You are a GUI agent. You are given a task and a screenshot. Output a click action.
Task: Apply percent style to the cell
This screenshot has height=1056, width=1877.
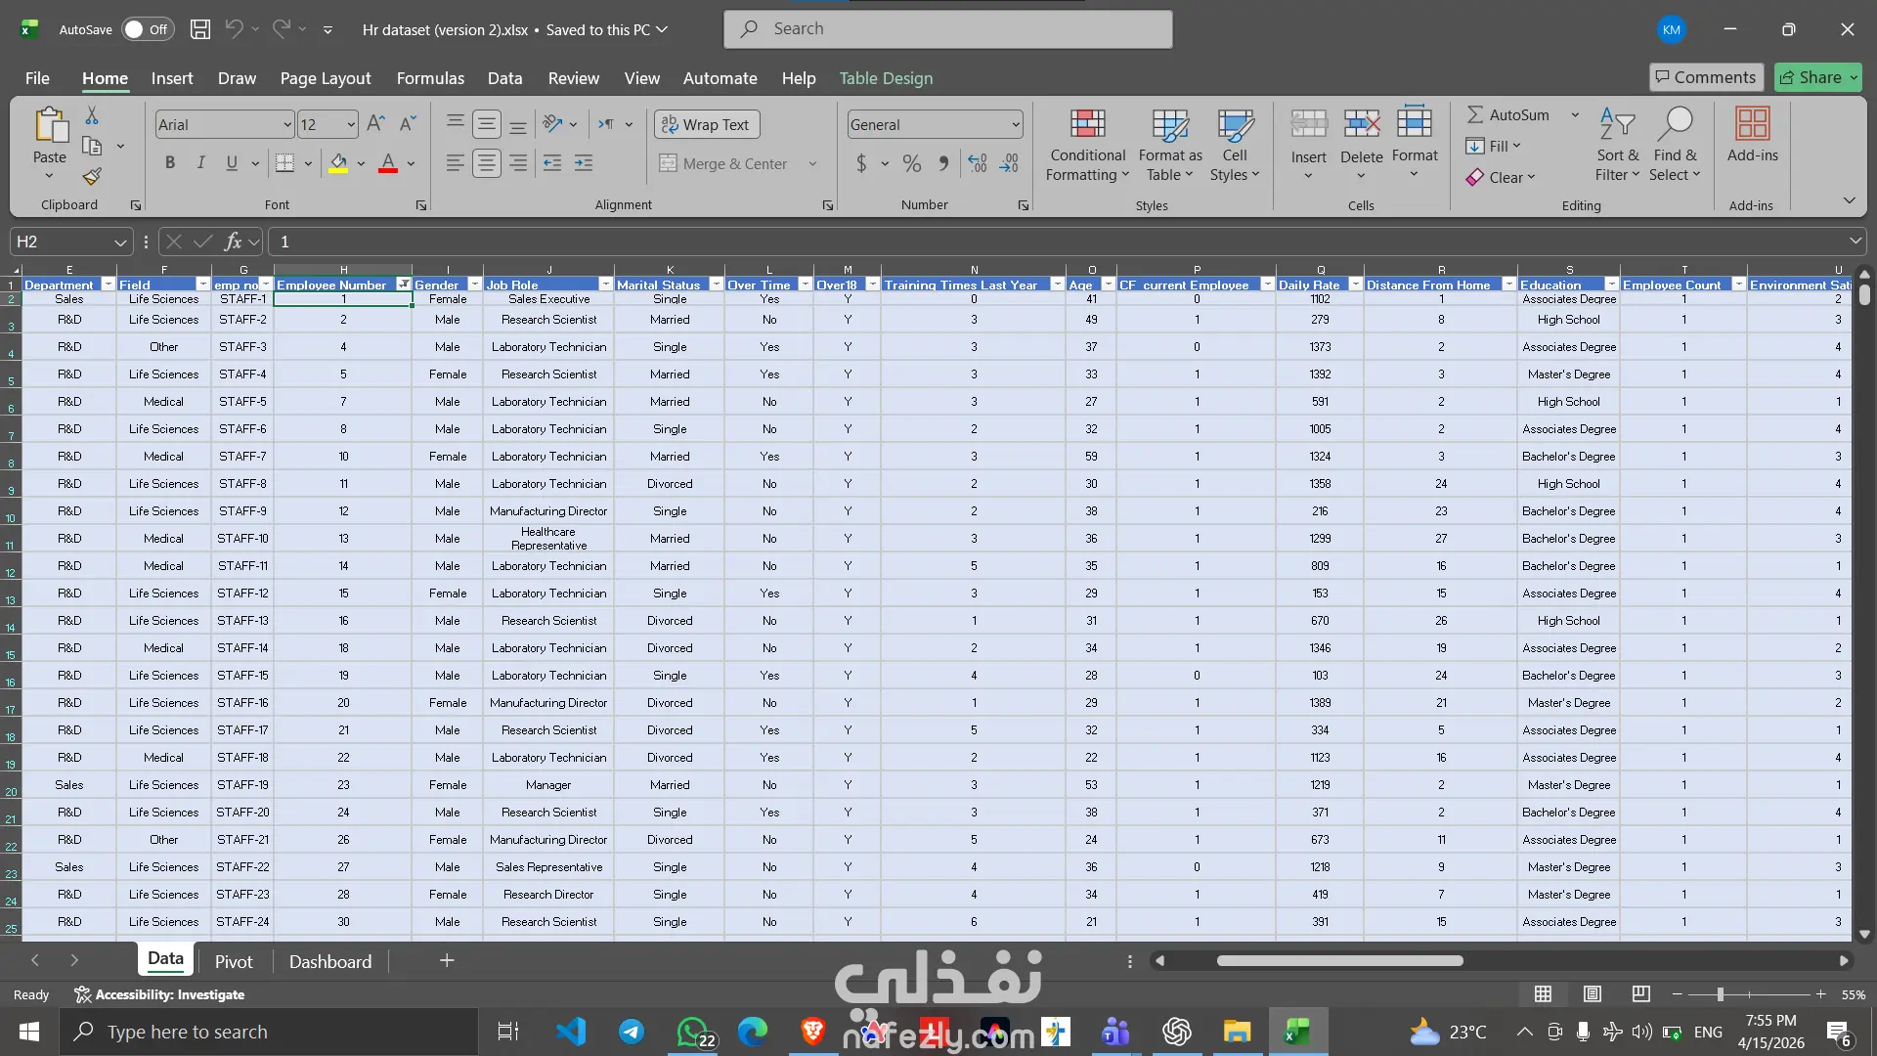(911, 164)
